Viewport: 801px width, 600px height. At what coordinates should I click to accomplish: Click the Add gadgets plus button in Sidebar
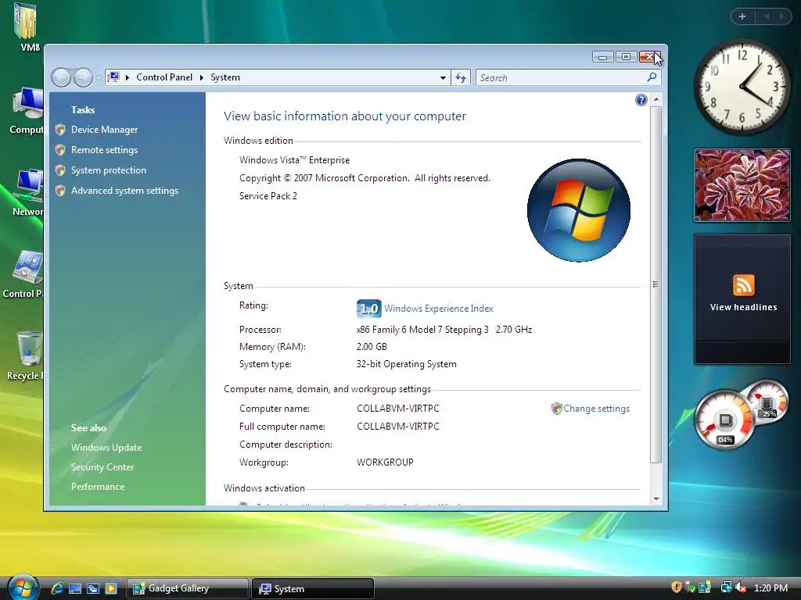[742, 16]
